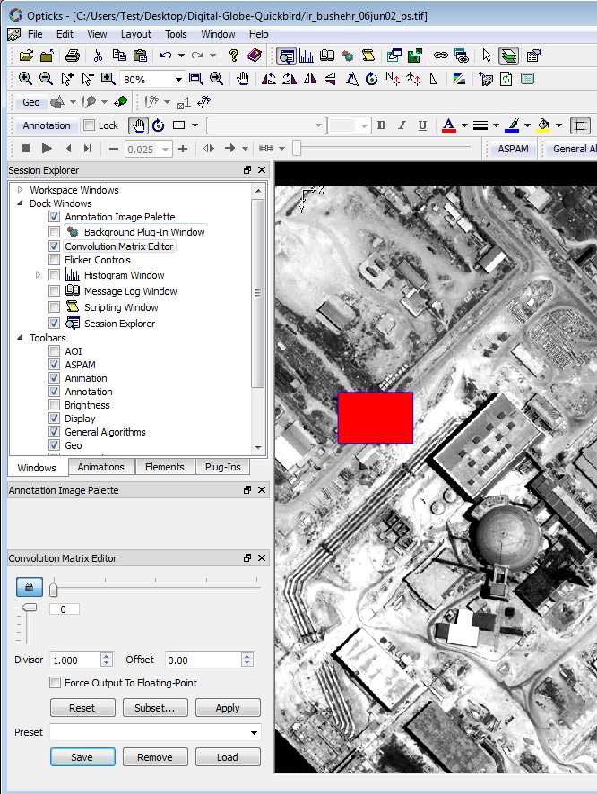Toggle the Histogram Window toolbar icon

[307, 56]
